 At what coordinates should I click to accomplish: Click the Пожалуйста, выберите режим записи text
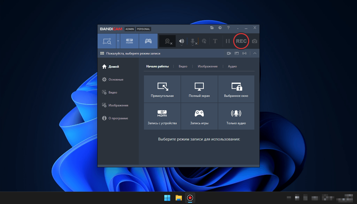point(133,53)
